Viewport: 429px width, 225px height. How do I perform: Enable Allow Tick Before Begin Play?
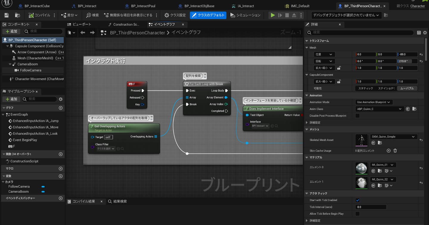click(357, 214)
